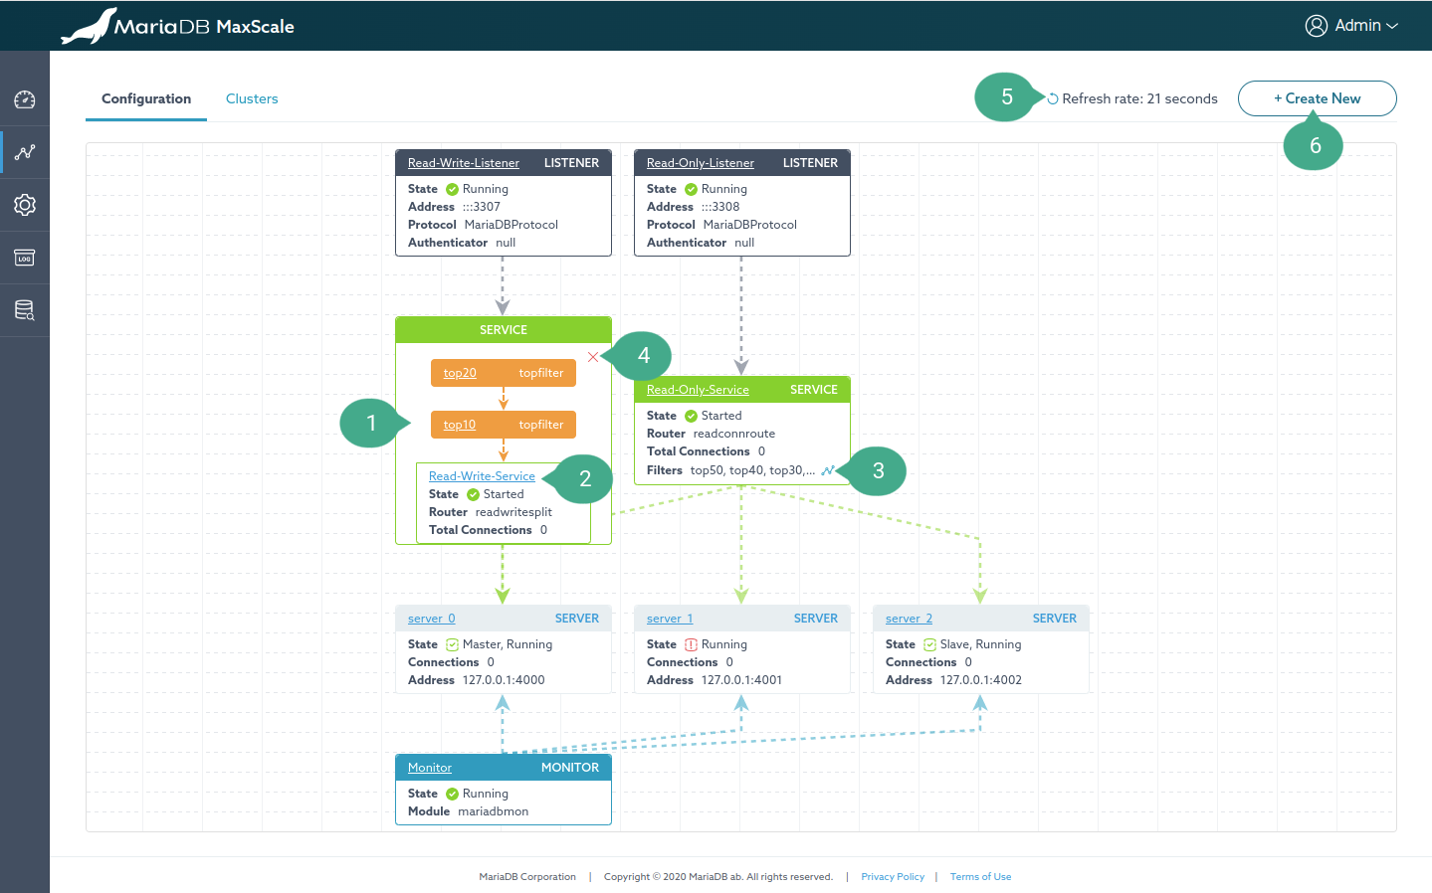This screenshot has width=1432, height=893.
Task: Open the Read-Write-Service link
Action: (482, 476)
